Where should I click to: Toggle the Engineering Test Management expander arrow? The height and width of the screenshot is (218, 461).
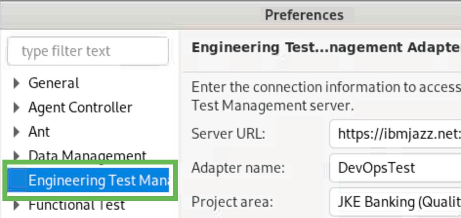click(17, 181)
